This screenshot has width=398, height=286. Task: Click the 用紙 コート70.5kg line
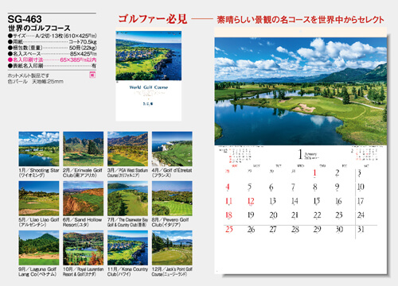tap(53, 42)
